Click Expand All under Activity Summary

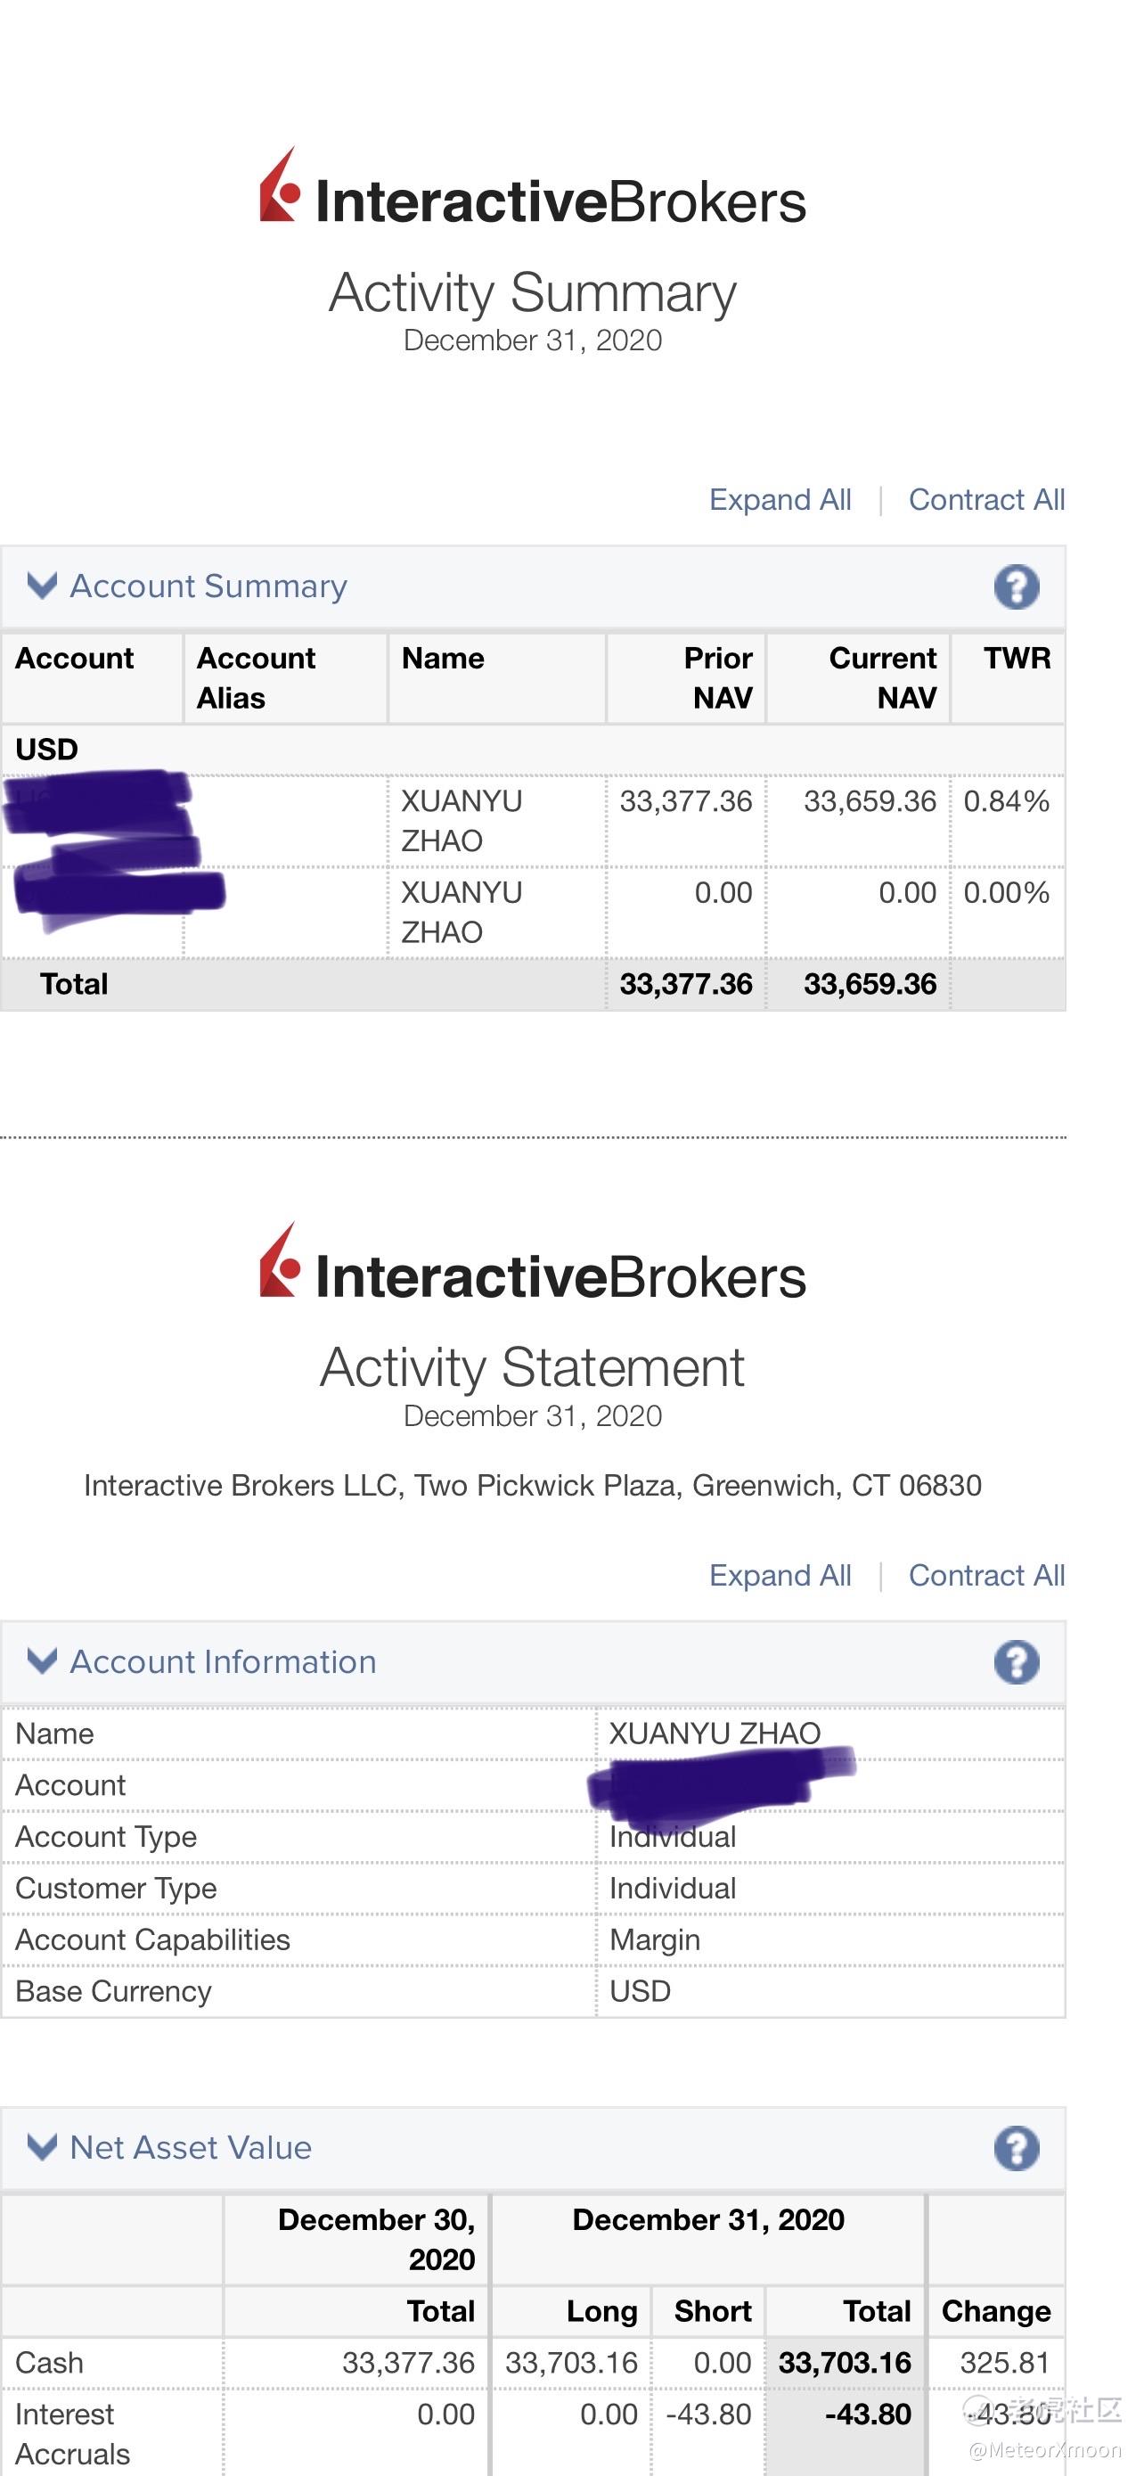[780, 500]
